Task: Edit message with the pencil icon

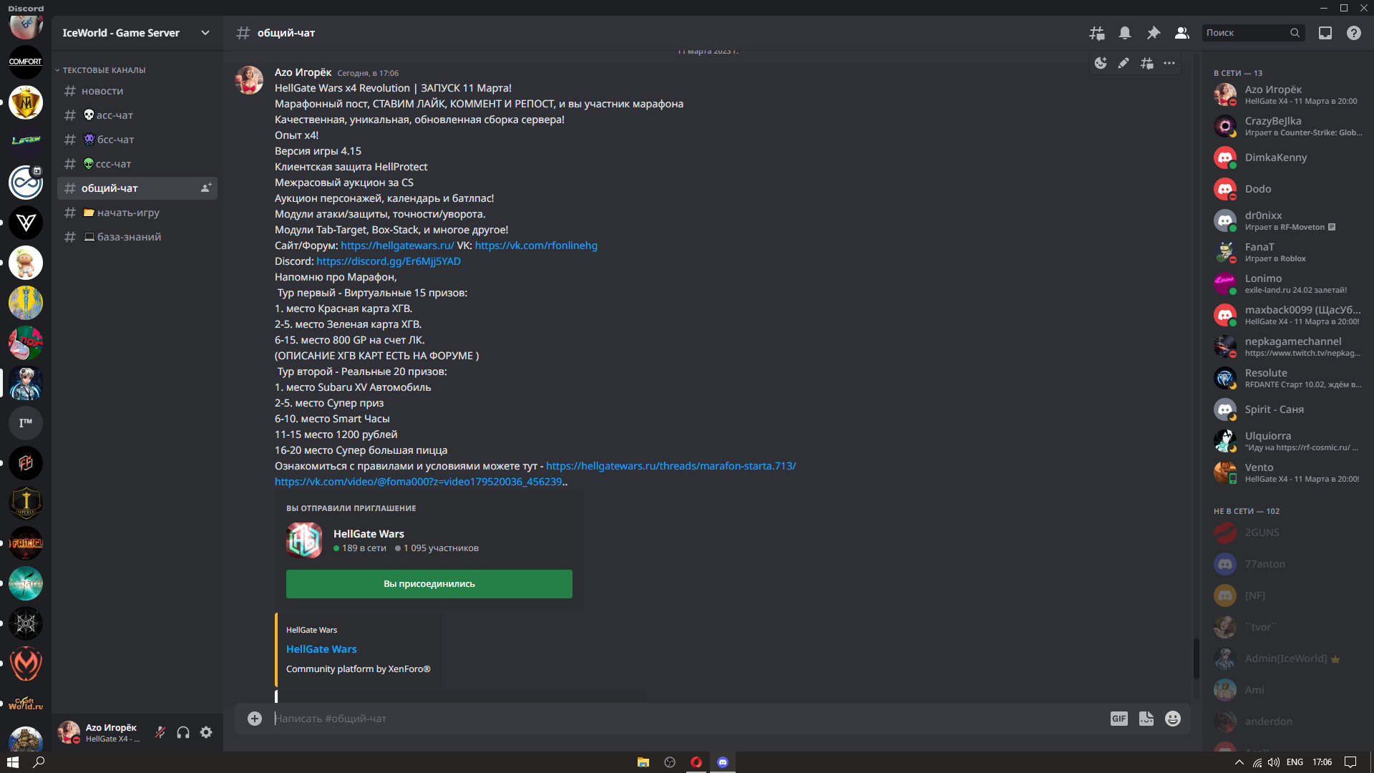Action: click(1124, 63)
